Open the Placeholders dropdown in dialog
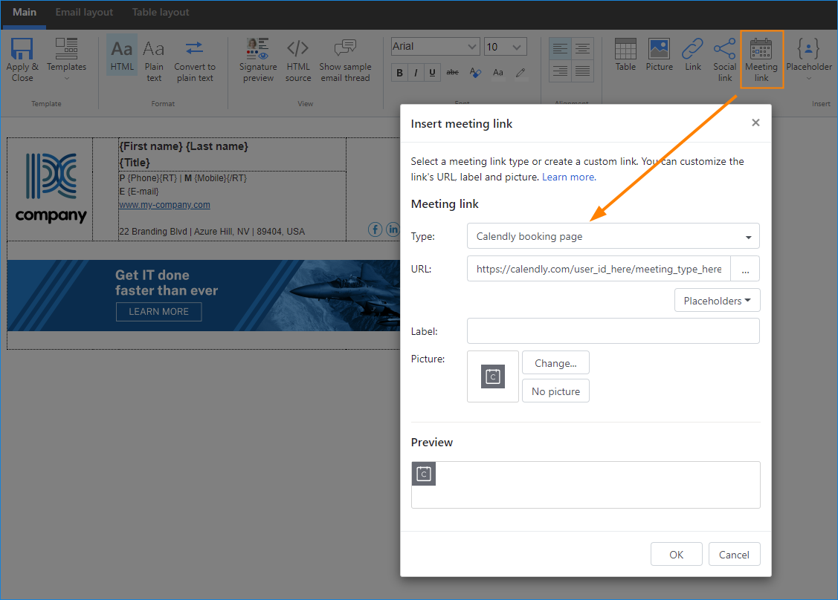The width and height of the screenshot is (838, 600). 718,301
